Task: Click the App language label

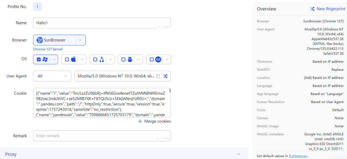Action: [268, 94]
